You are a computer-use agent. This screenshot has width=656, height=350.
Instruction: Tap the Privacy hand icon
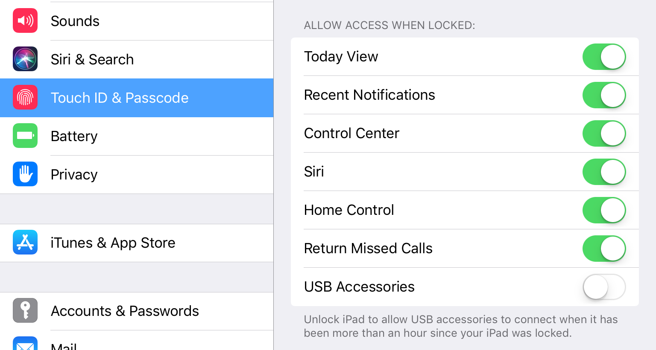click(25, 174)
